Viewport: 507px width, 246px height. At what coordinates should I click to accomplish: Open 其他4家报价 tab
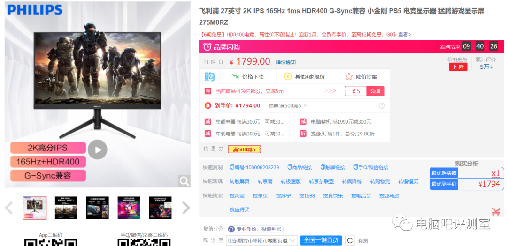[x=304, y=77]
